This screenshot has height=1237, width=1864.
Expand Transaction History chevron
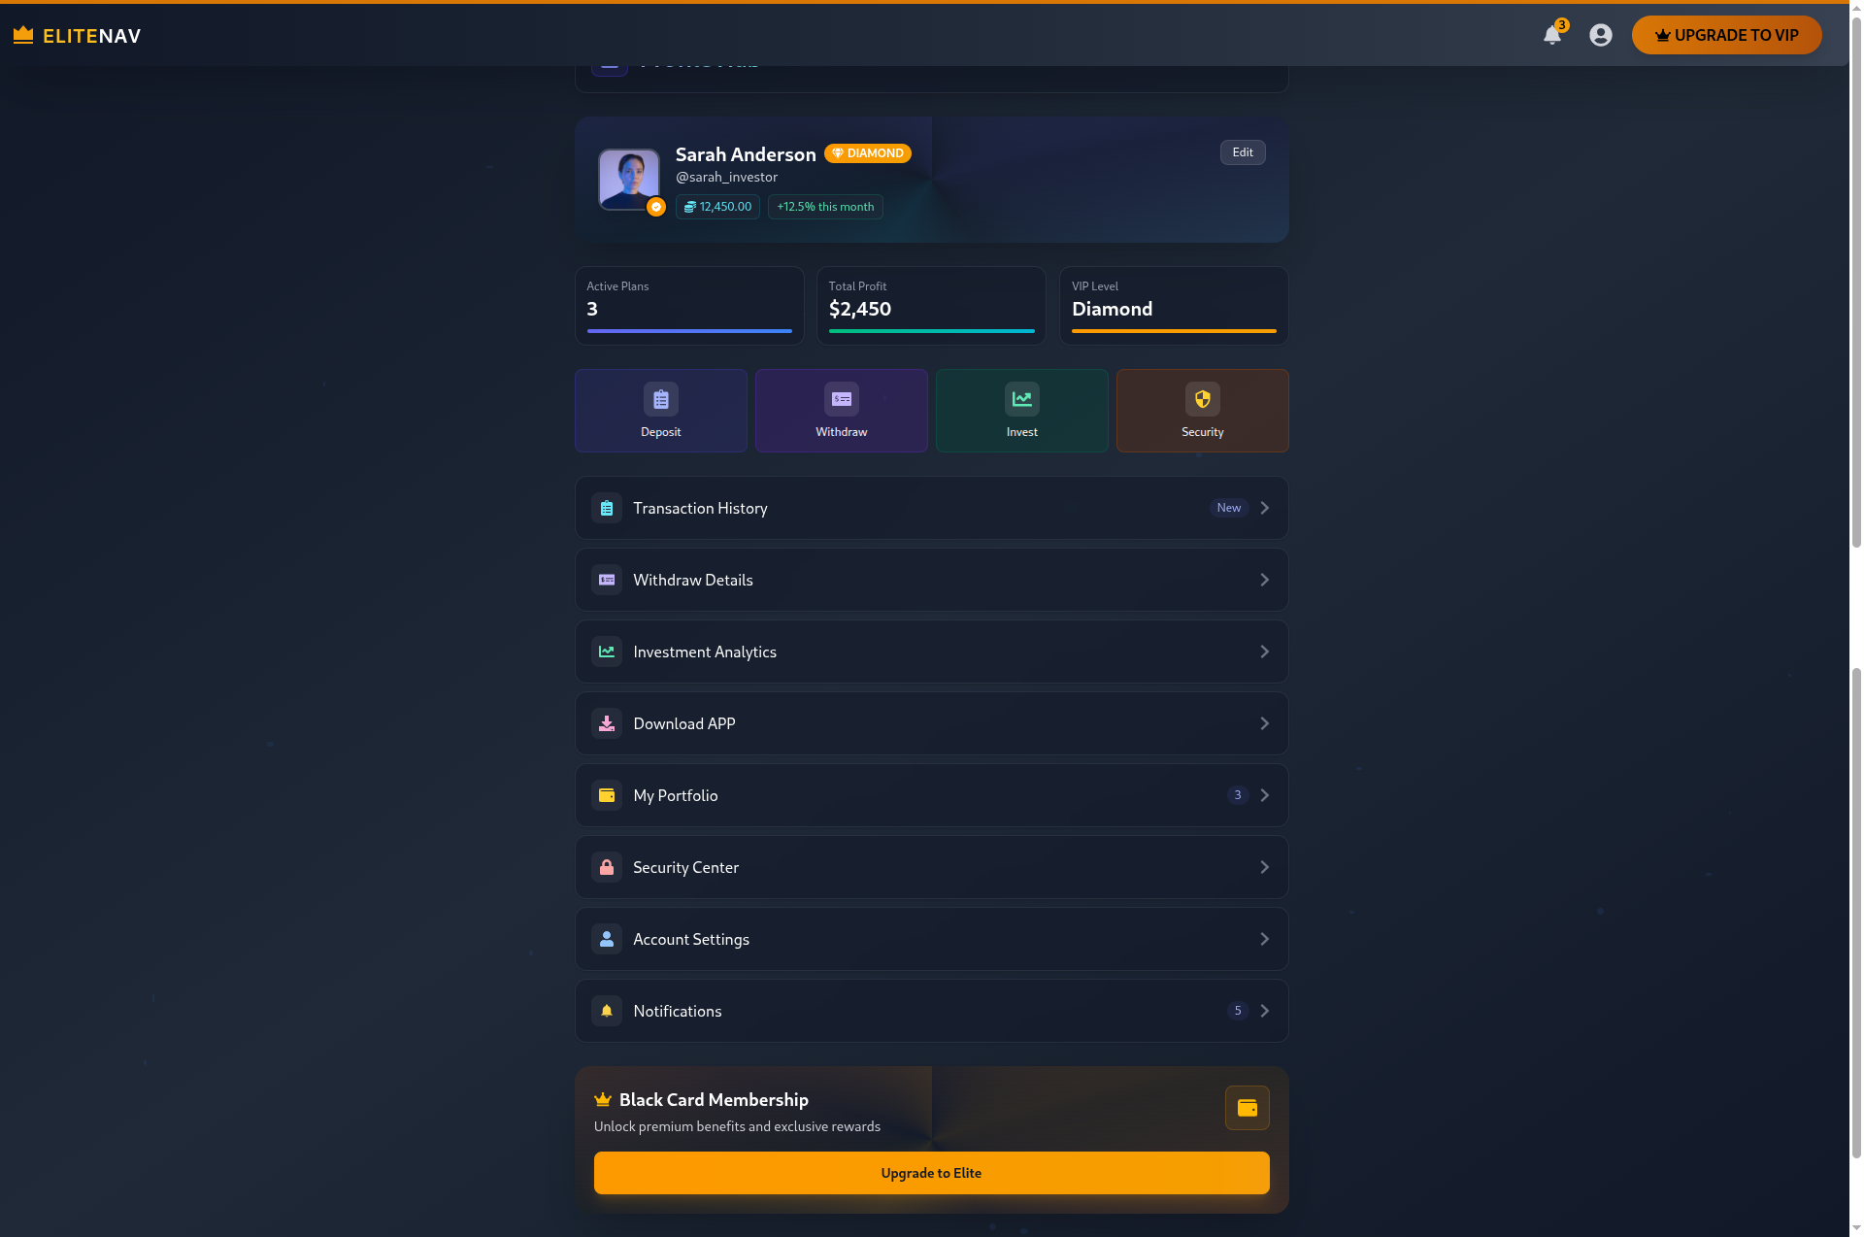pos(1264,508)
